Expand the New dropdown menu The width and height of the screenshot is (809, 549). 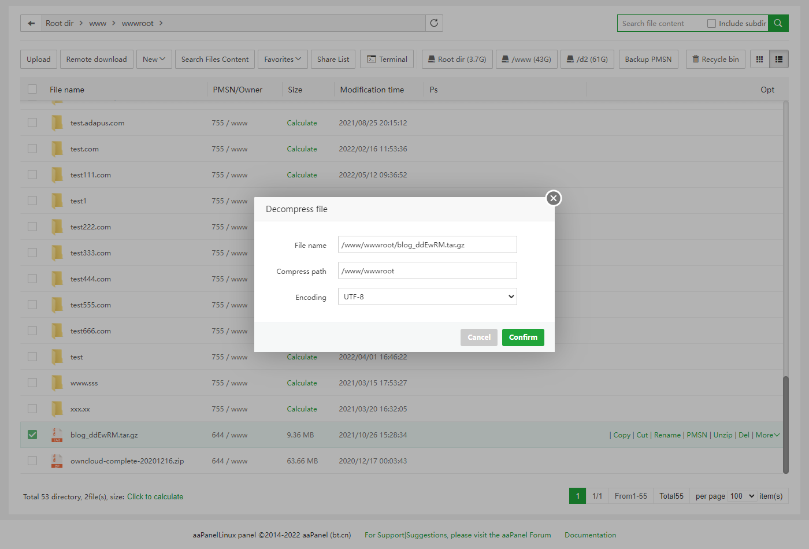(x=154, y=59)
